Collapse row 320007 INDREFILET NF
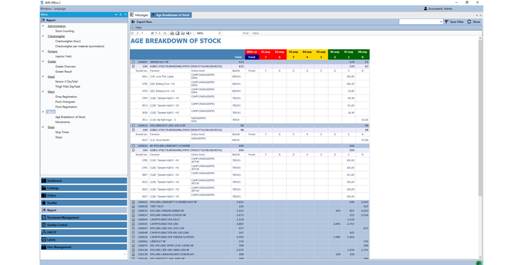This screenshot has width=523, height=265. coord(133,62)
